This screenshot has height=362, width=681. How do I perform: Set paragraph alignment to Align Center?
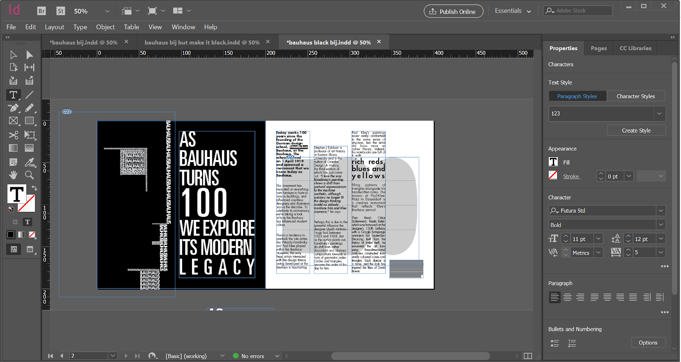click(567, 297)
